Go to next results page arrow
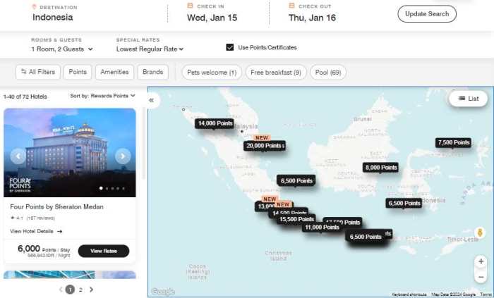The image size is (494, 298). click(x=91, y=290)
